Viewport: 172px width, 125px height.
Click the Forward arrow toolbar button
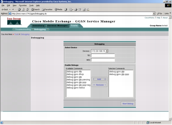click(x=13, y=10)
